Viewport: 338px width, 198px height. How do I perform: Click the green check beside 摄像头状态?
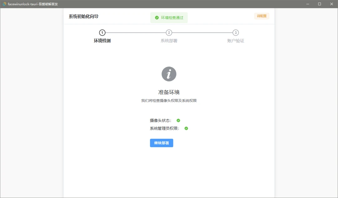tap(178, 120)
